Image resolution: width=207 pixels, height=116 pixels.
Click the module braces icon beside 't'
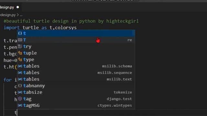point(20,33)
